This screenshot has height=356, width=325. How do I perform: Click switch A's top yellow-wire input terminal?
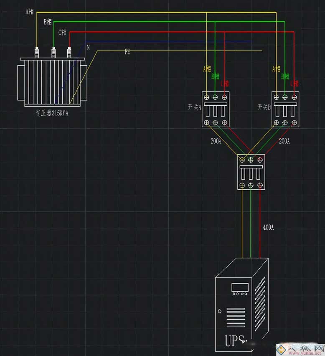tap(206, 97)
